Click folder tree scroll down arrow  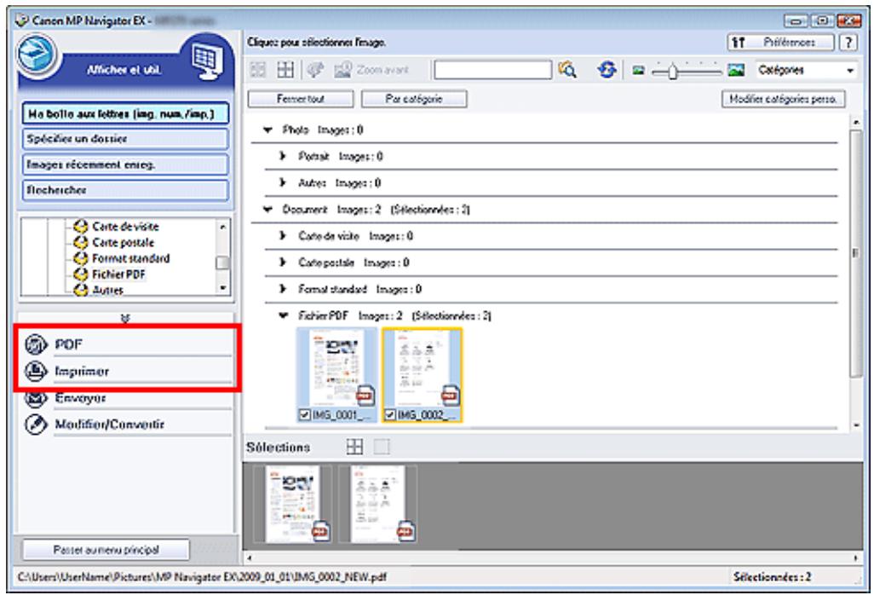(223, 288)
